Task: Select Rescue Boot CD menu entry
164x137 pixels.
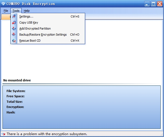Action: click(x=48, y=41)
